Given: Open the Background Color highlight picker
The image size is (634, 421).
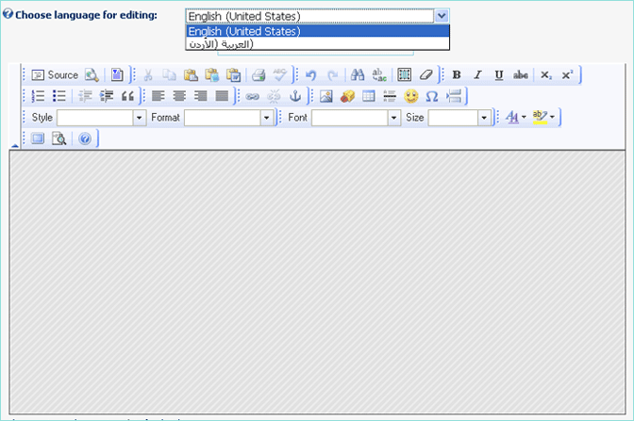Looking at the screenshot, I should (x=543, y=118).
